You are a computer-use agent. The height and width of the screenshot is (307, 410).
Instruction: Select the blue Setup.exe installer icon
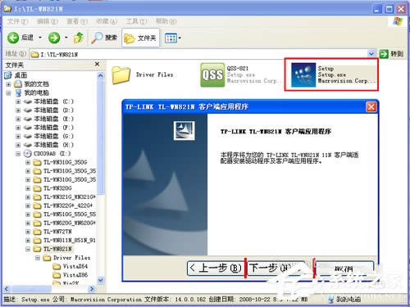(303, 75)
